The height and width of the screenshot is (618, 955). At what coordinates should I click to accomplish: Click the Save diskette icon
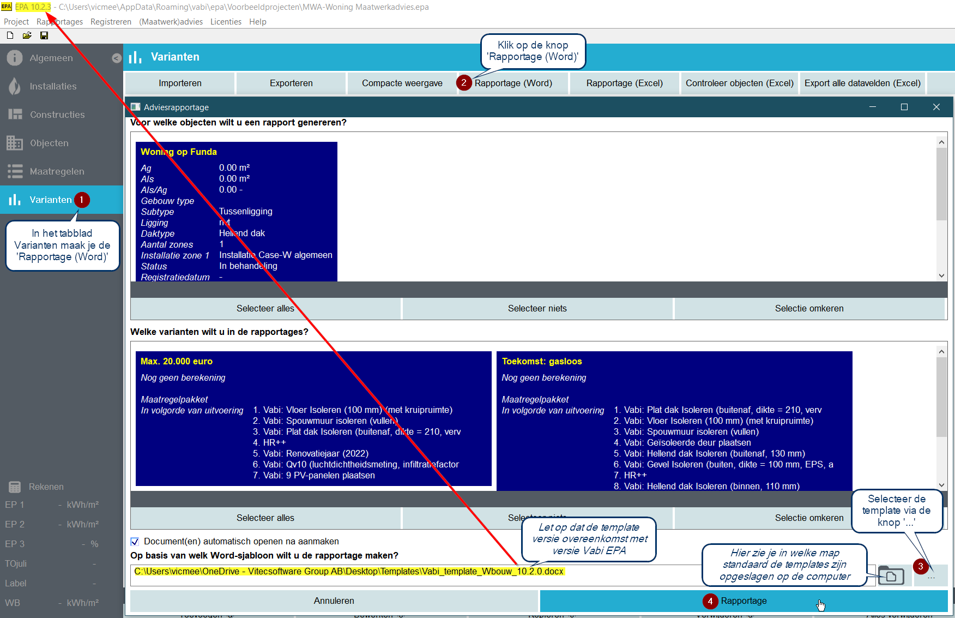click(x=44, y=35)
